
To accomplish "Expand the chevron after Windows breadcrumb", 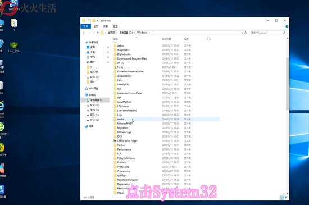I will click(x=149, y=33).
